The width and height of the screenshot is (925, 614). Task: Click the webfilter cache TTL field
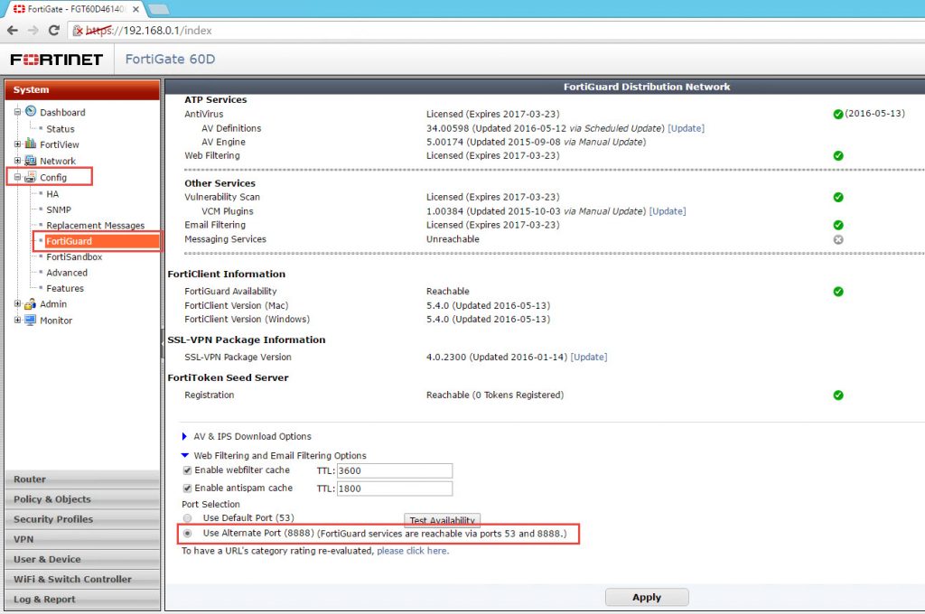[x=394, y=471]
